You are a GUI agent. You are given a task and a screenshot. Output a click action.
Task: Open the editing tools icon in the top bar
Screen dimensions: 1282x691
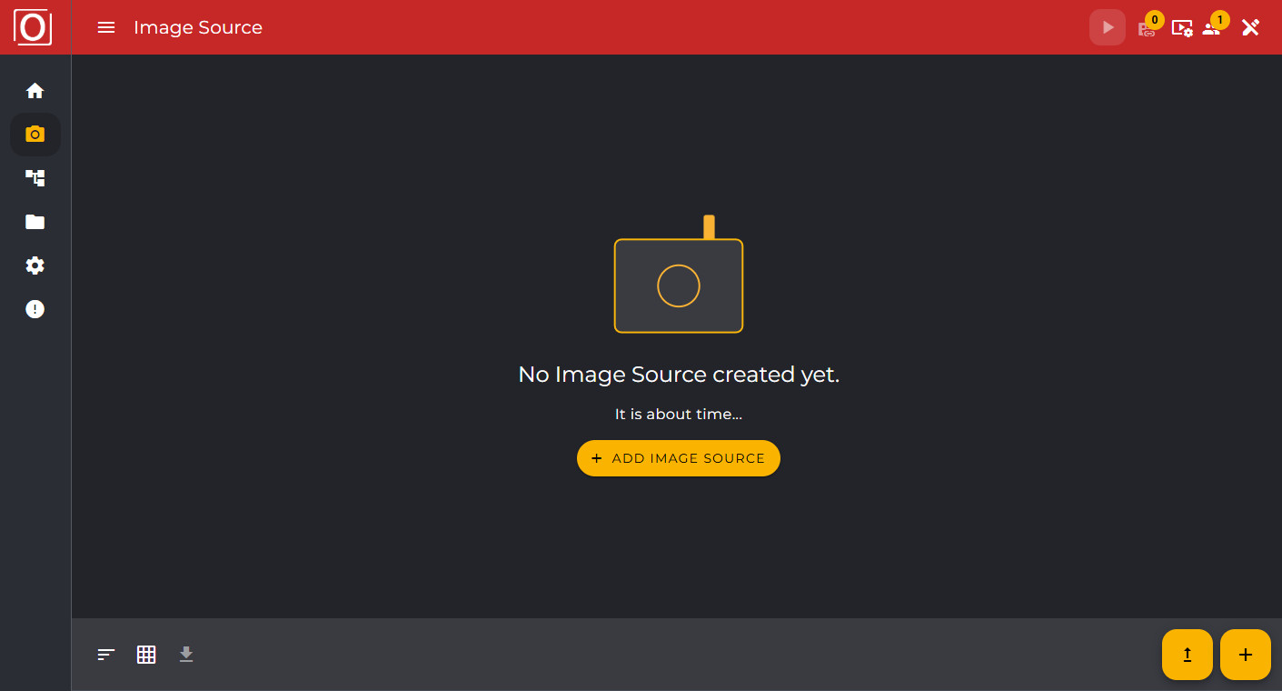[1250, 27]
